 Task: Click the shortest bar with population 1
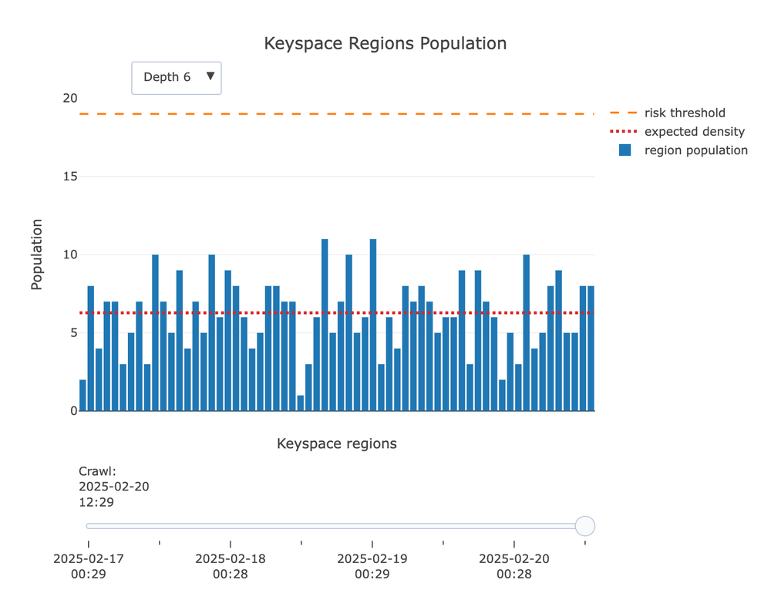[x=301, y=403]
